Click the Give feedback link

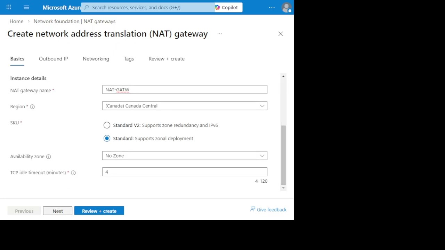tap(268, 209)
